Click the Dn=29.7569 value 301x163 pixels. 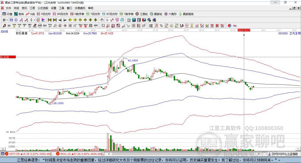coord(90,34)
